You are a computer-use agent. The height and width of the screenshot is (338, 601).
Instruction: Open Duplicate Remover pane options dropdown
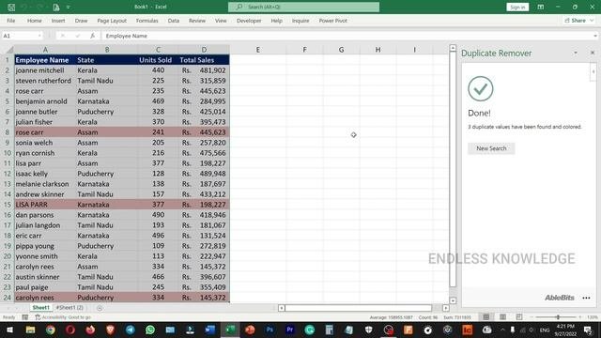pyautogui.click(x=576, y=53)
